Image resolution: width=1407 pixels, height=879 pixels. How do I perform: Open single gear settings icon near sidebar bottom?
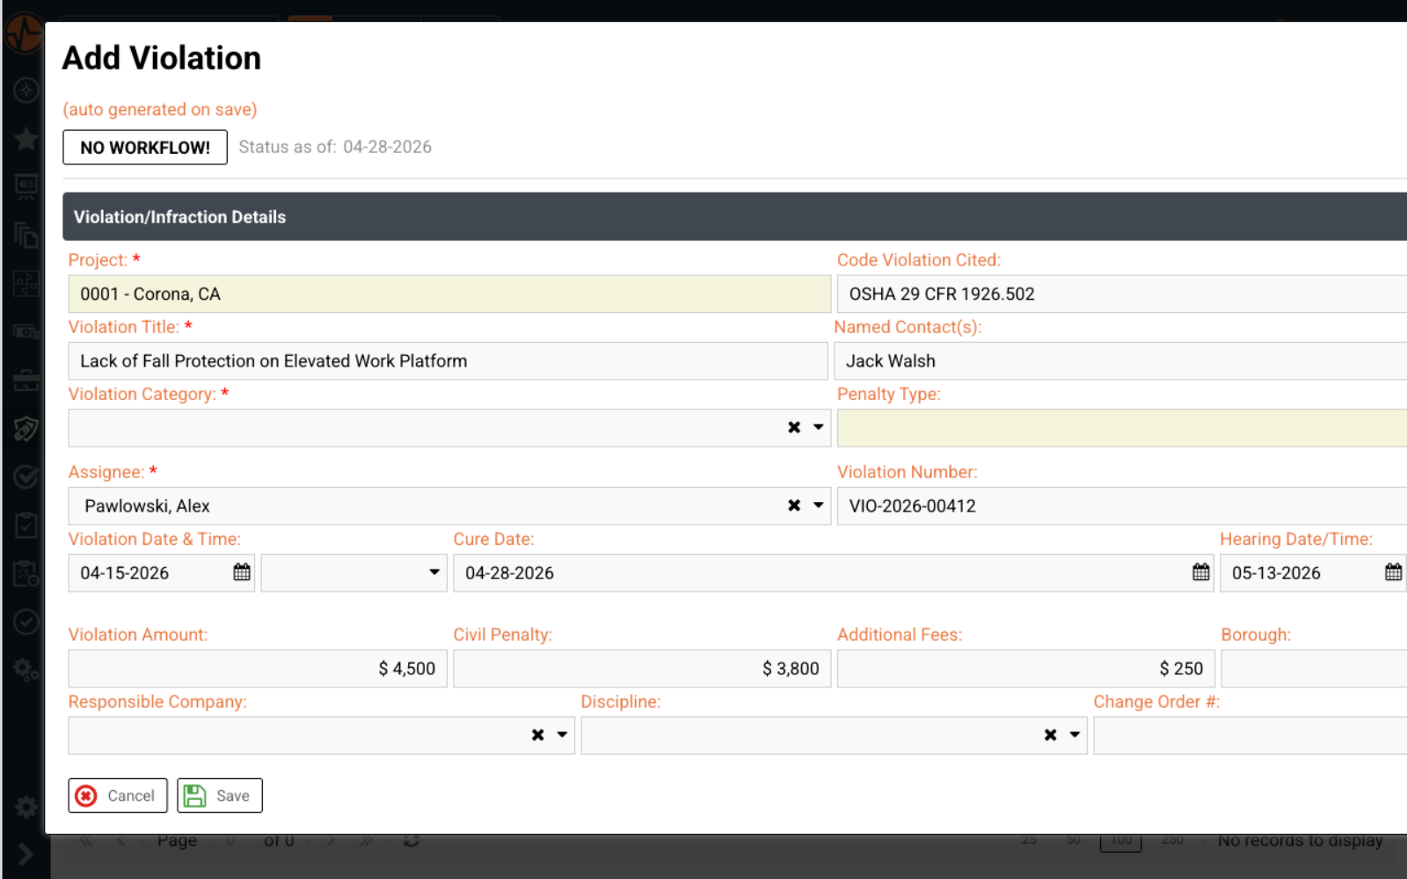[x=26, y=807]
